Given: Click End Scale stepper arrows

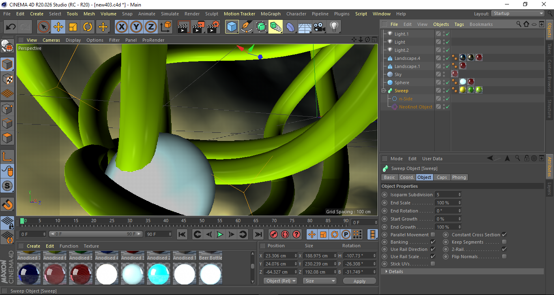Looking at the screenshot, I should pyautogui.click(x=460, y=203).
